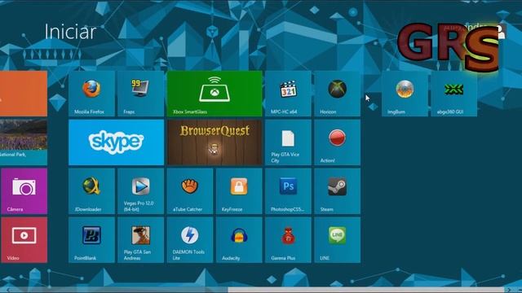Open the Xbox SmartGlass tile

[215, 94]
